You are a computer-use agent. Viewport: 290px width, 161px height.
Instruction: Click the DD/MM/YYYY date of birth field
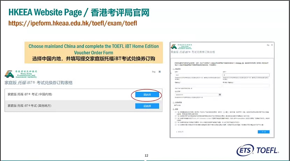click(x=197, y=95)
